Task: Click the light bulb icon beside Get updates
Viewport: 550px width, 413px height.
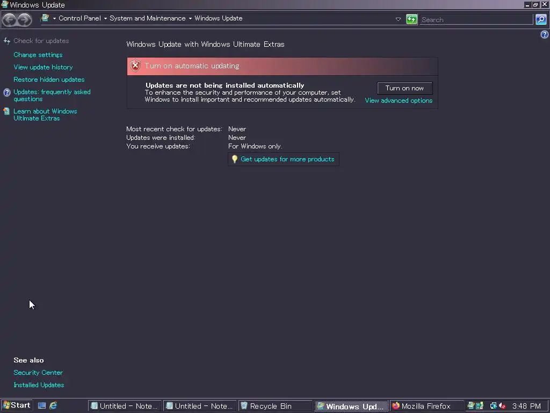Action: pos(235,159)
